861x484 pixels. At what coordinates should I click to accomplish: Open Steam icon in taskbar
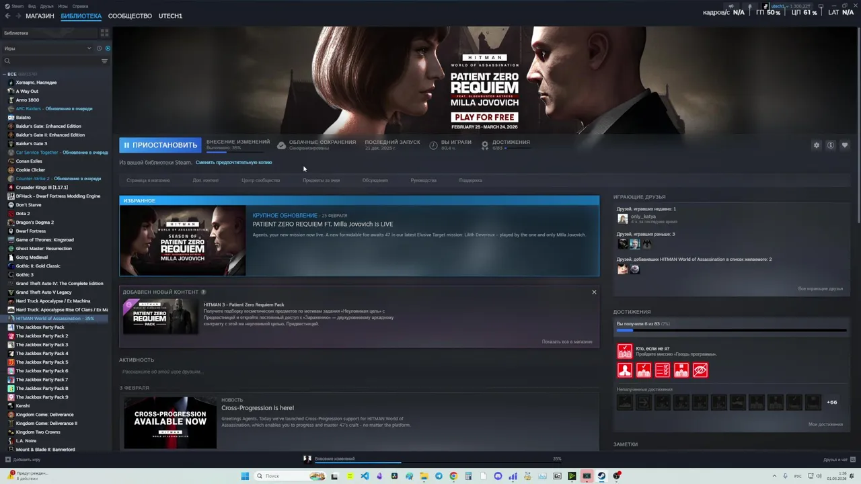(x=601, y=476)
